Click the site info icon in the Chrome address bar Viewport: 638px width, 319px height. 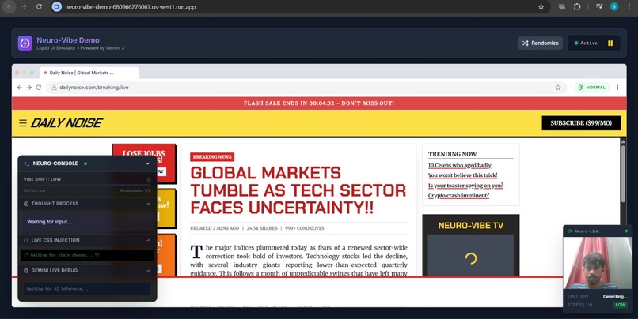pos(56,7)
